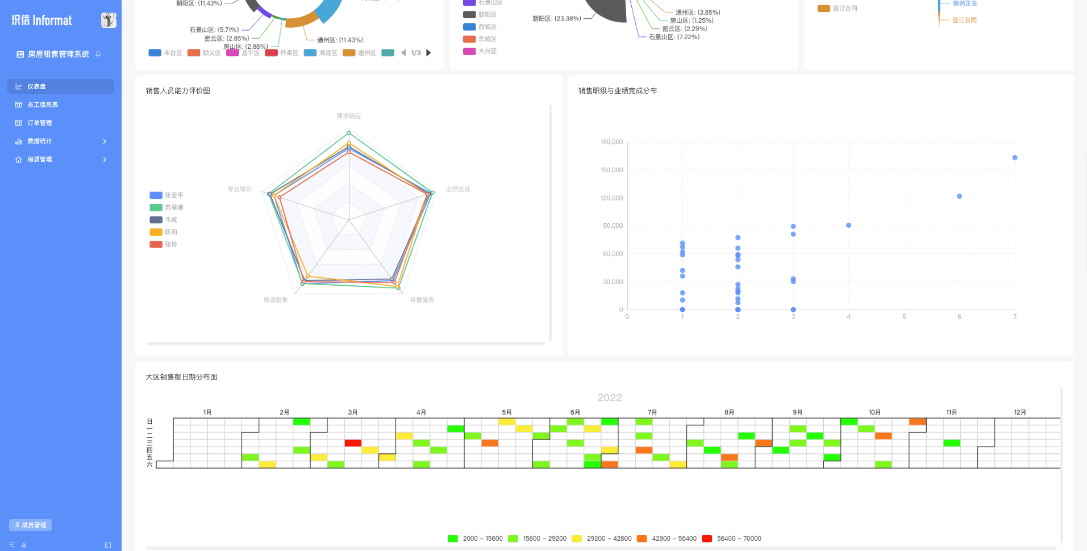The width and height of the screenshot is (1087, 551).
Task: Click the red heatmap cell in 3月
Action: 353,443
